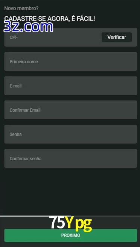
Task: Click the 75Ypg watermark logo
Action: tap(70, 224)
